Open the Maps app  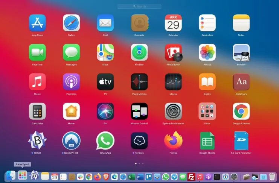(105, 52)
